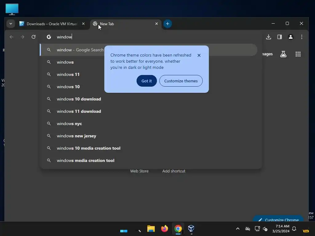This screenshot has width=315, height=236.
Task: Open the This PC desktop icon
Action: 12,9
